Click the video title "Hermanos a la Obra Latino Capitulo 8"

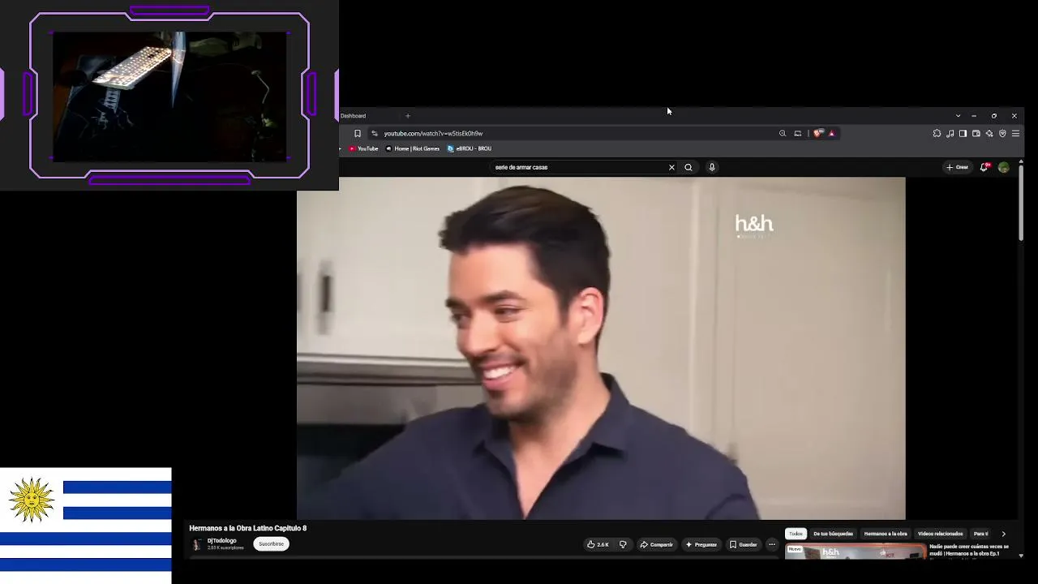(248, 528)
